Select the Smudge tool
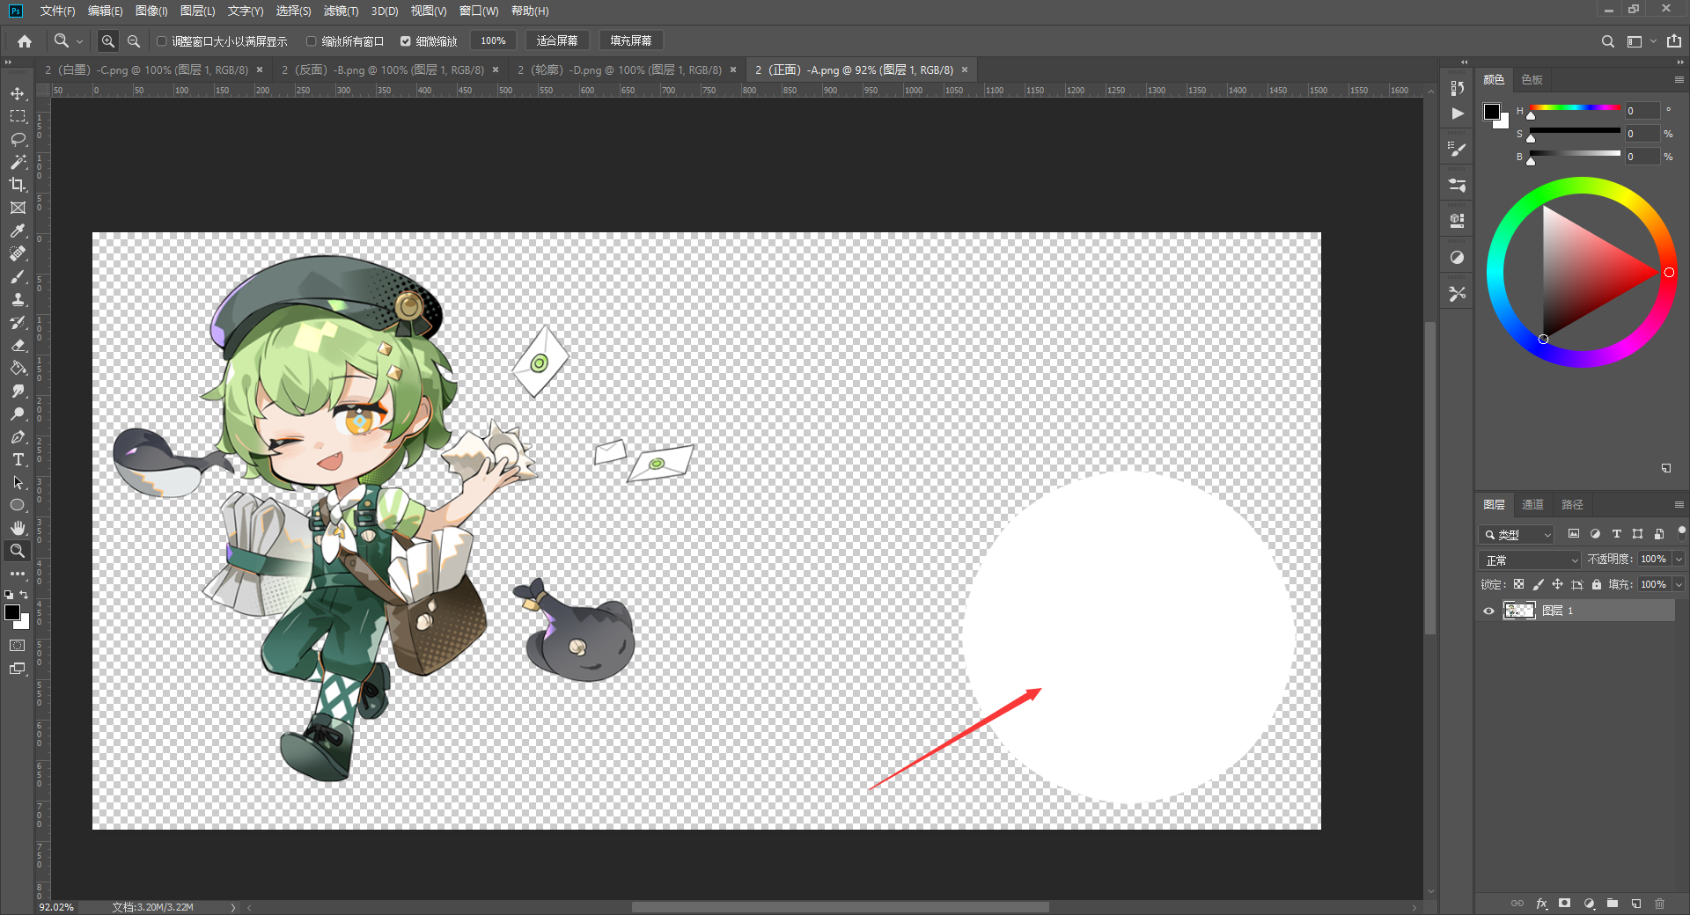This screenshot has height=915, width=1690. click(x=18, y=391)
